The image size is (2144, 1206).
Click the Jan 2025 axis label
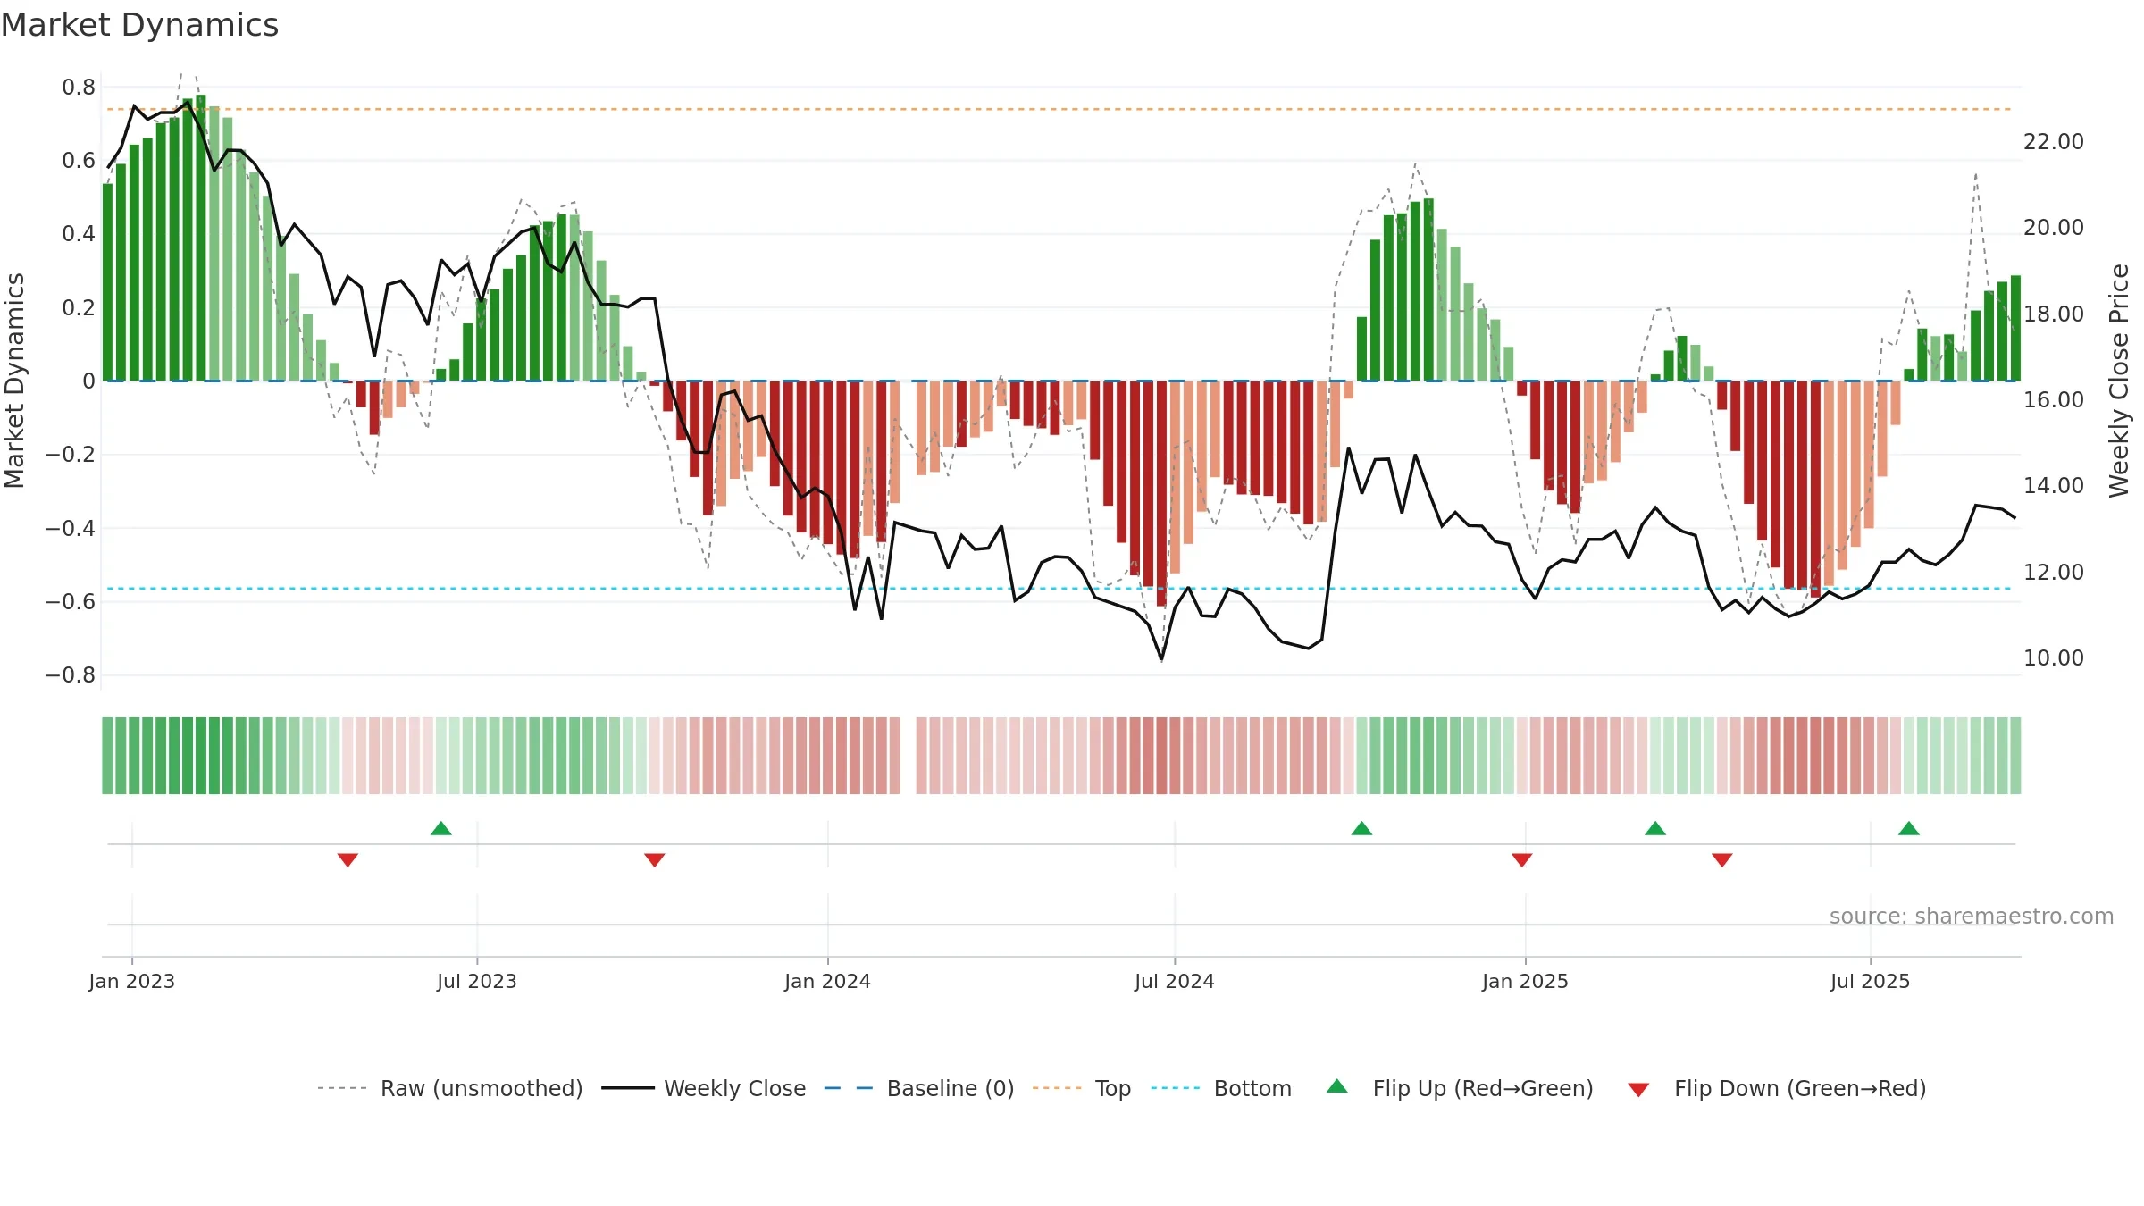(x=1525, y=981)
